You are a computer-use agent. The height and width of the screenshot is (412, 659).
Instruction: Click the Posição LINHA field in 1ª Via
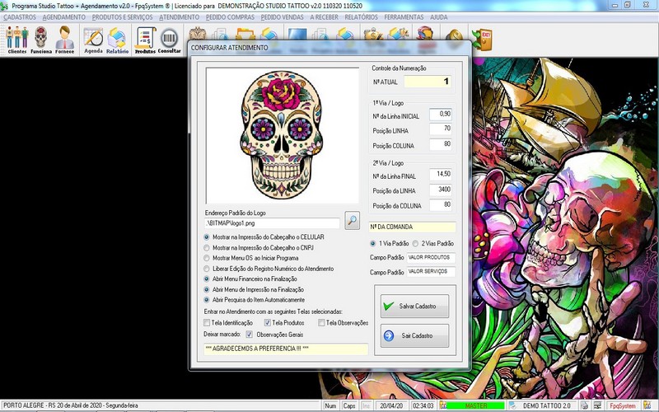tap(441, 129)
